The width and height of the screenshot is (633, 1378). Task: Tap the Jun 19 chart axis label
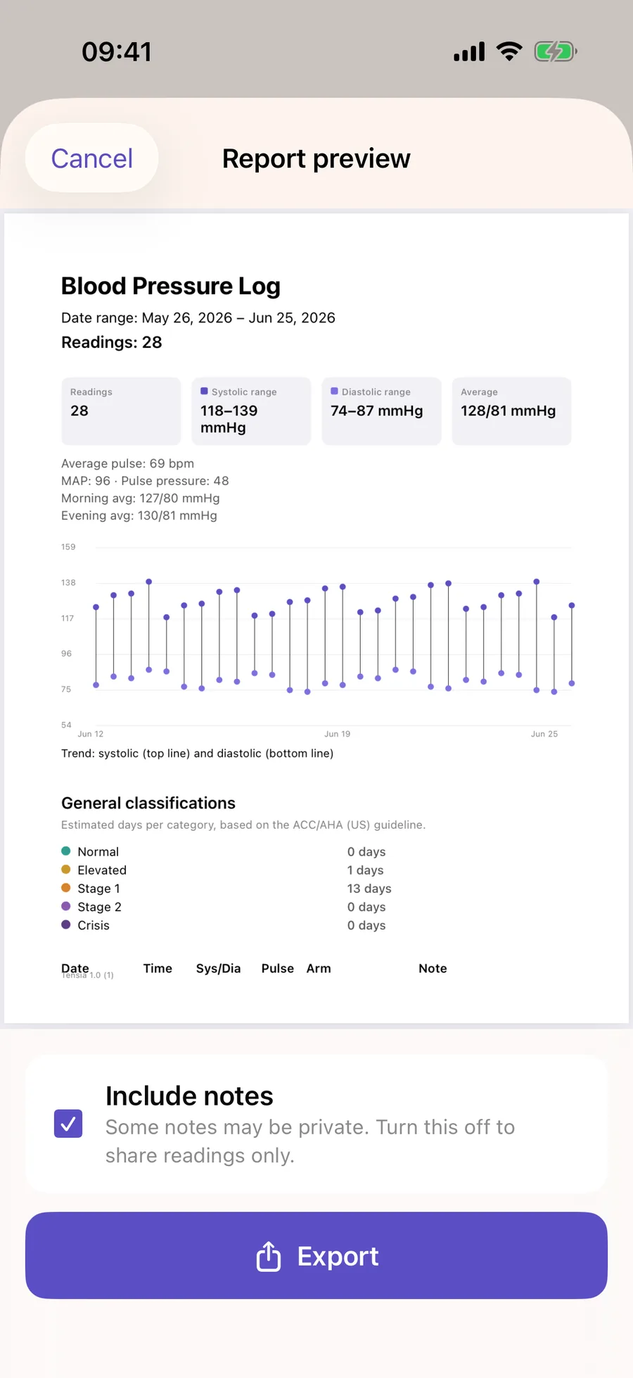coord(337,734)
